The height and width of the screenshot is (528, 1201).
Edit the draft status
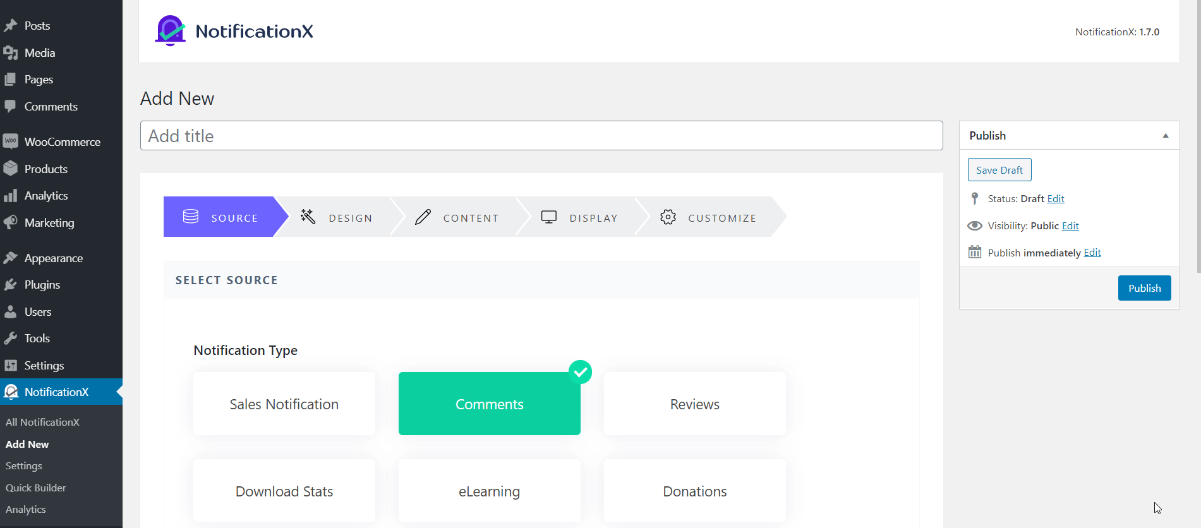1056,198
